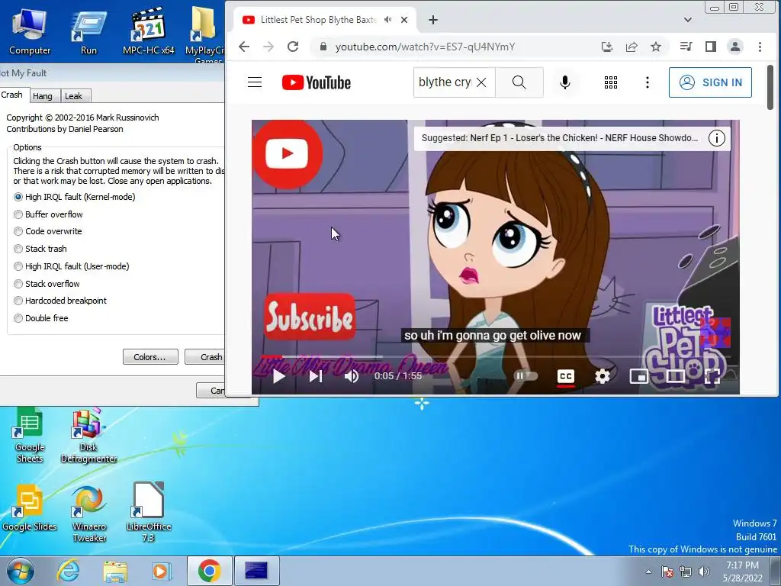
Task: Click the YouTube search magnifier button
Action: tap(519, 82)
